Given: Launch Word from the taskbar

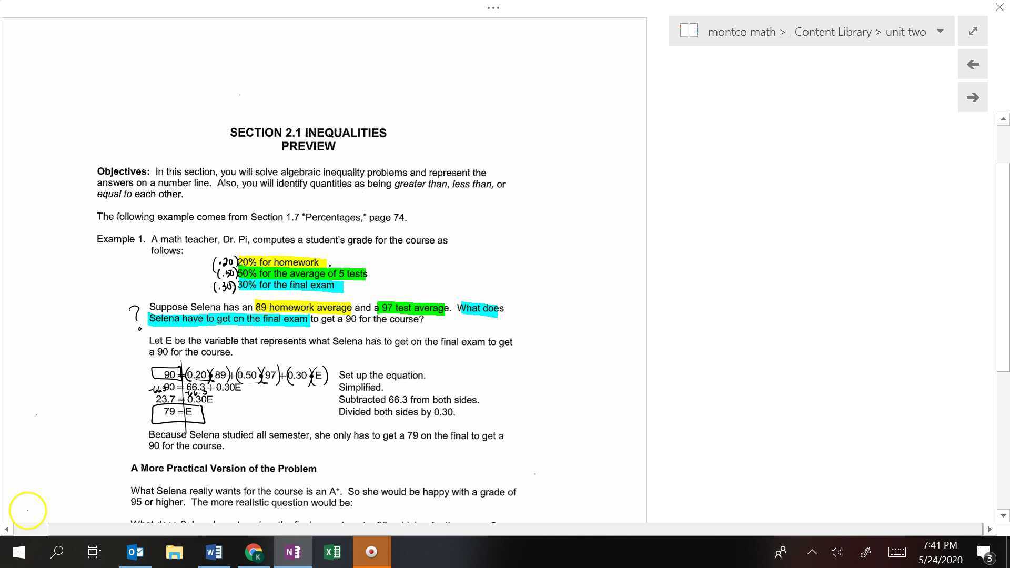Looking at the screenshot, I should pyautogui.click(x=214, y=552).
